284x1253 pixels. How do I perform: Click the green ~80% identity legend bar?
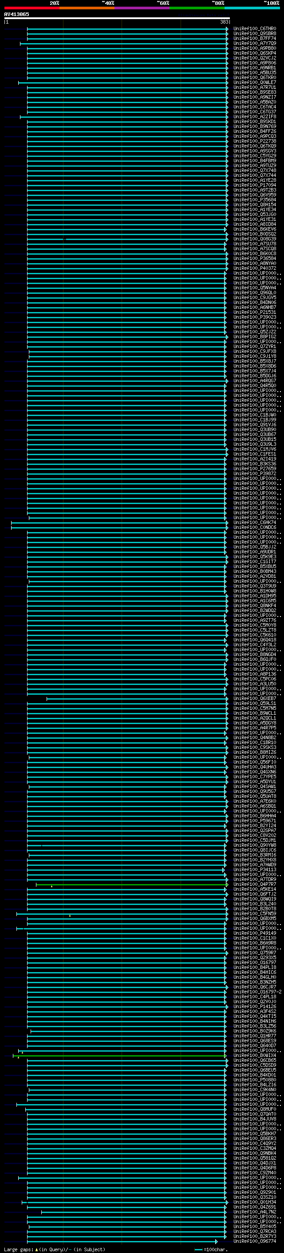click(x=197, y=8)
